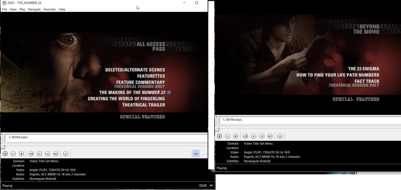Select Creating the World of Fingerling
This screenshot has height=190, width=401.
[x=126, y=99]
